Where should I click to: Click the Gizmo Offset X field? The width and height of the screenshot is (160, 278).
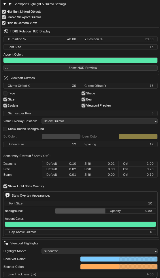[x=42, y=86]
